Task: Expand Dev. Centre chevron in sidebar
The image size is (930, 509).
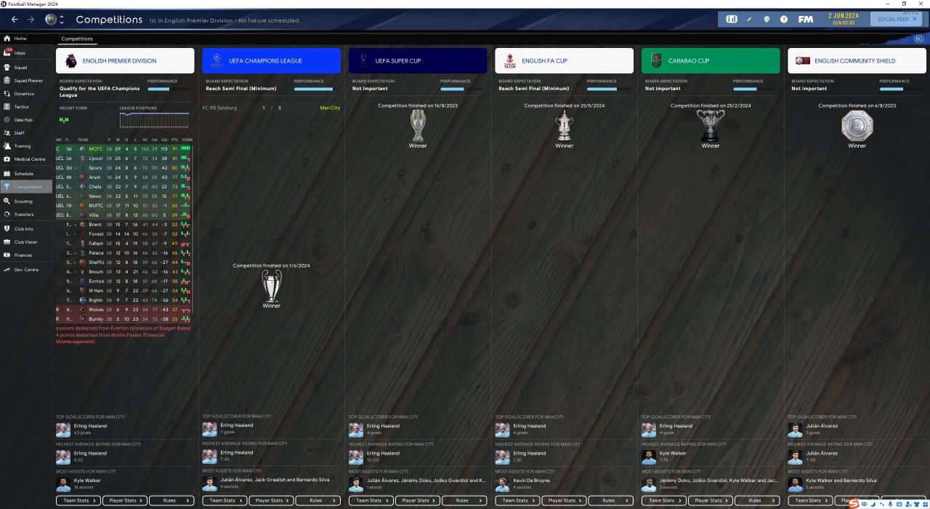Action: click(7, 270)
